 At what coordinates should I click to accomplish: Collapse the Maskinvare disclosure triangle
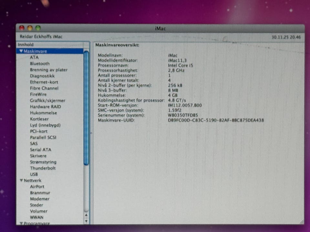21,51
